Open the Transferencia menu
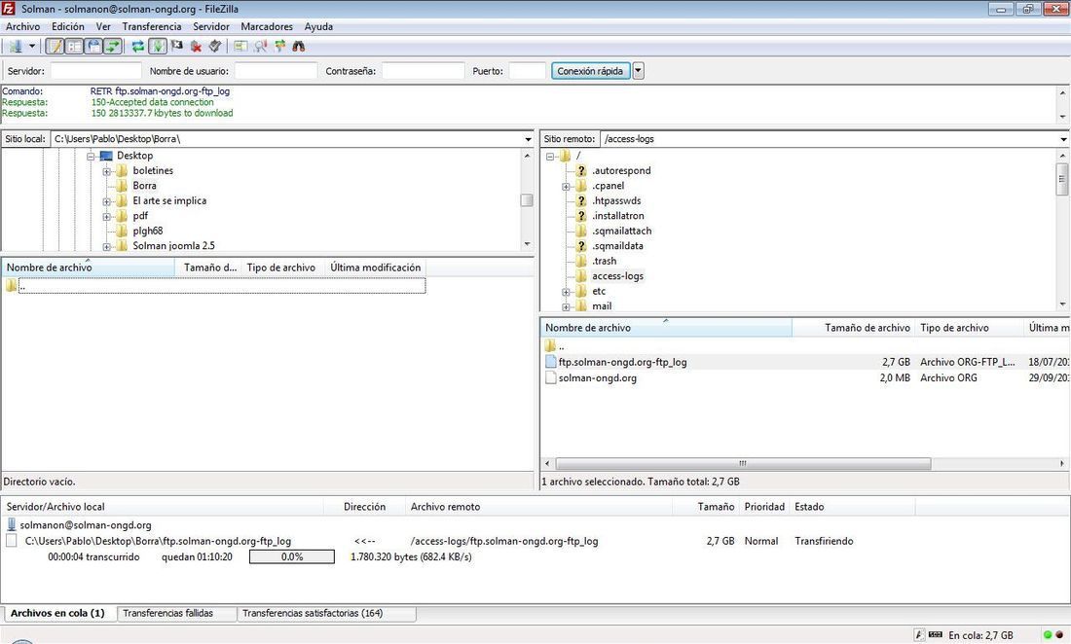1071x644 pixels. (152, 26)
